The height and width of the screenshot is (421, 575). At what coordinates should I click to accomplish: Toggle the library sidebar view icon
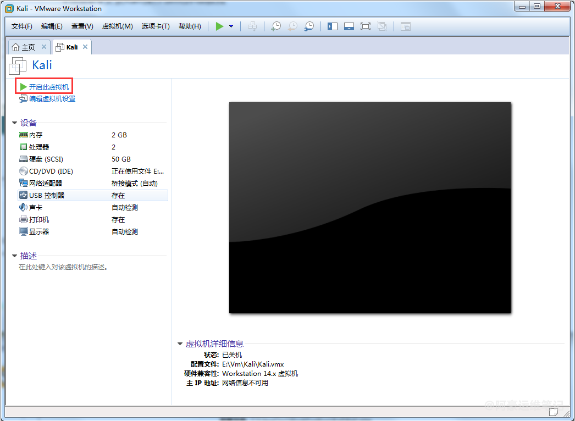pyautogui.click(x=333, y=26)
